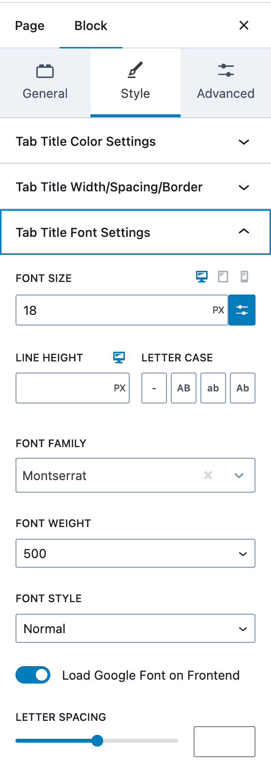Click the letter spacing slider handle
The image size is (271, 778).
coord(97,741)
